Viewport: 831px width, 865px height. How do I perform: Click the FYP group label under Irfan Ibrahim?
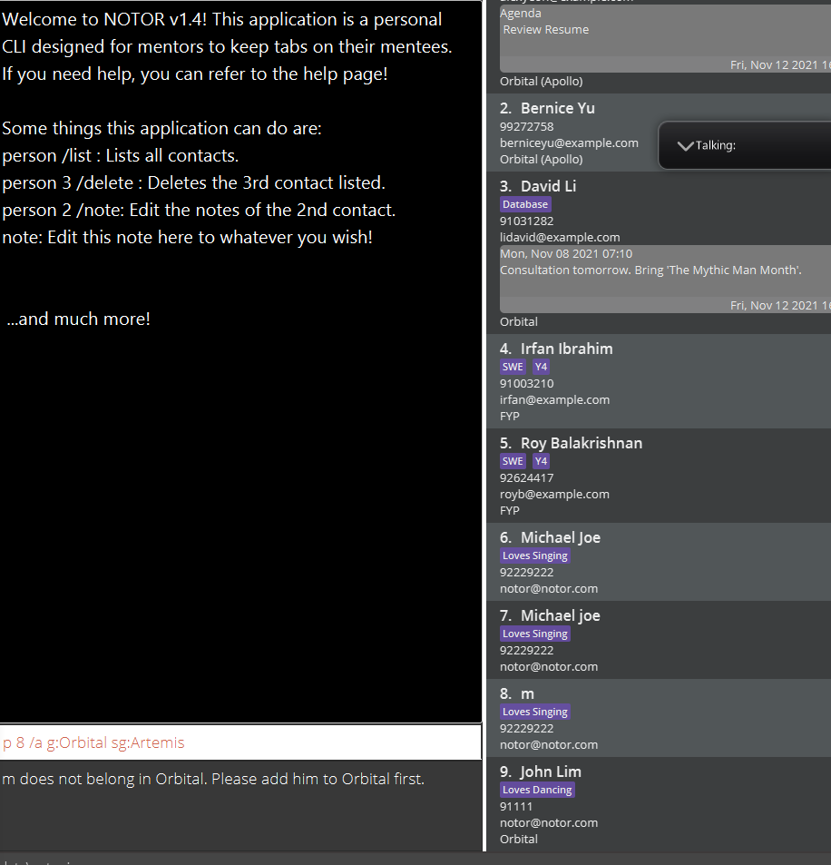point(510,417)
